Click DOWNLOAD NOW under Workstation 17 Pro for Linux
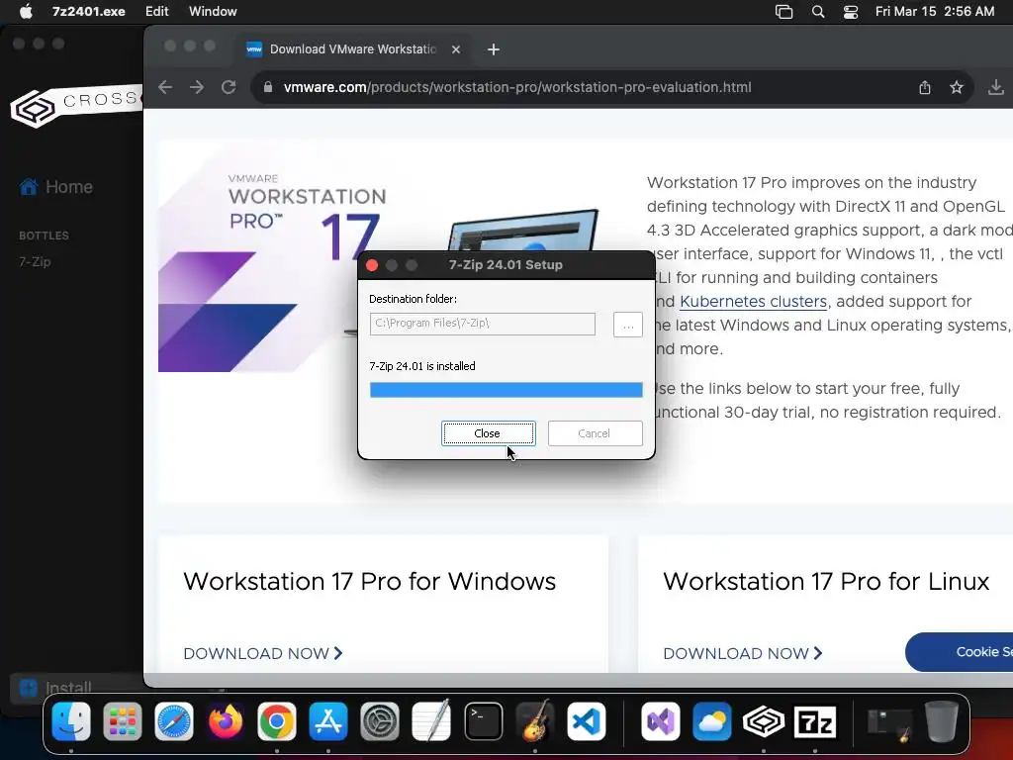1013x760 pixels. pyautogui.click(x=743, y=653)
